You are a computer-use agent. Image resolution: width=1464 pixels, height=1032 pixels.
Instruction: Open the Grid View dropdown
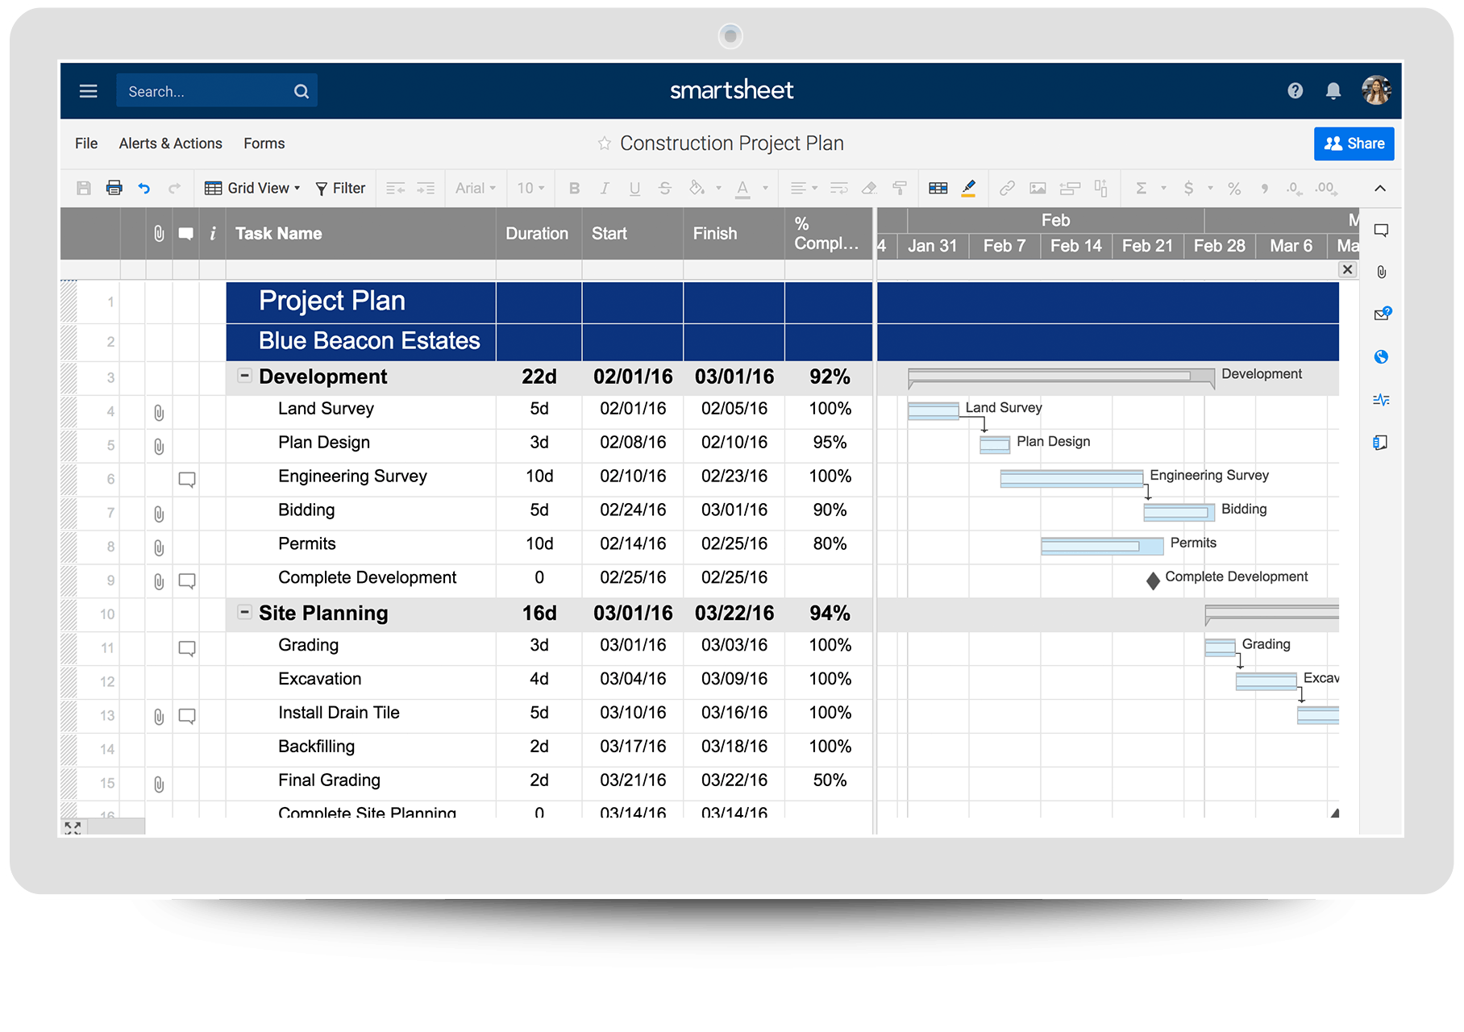252,188
